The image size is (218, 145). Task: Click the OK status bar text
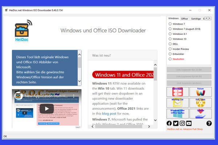[x=5, y=136]
